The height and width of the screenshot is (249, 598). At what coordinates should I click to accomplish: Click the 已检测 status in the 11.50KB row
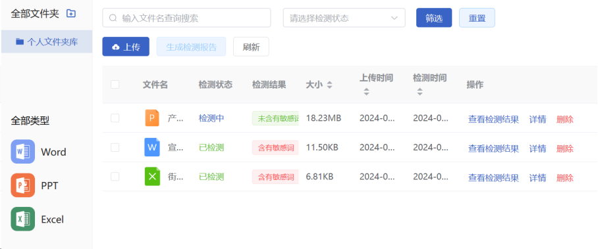(x=211, y=148)
